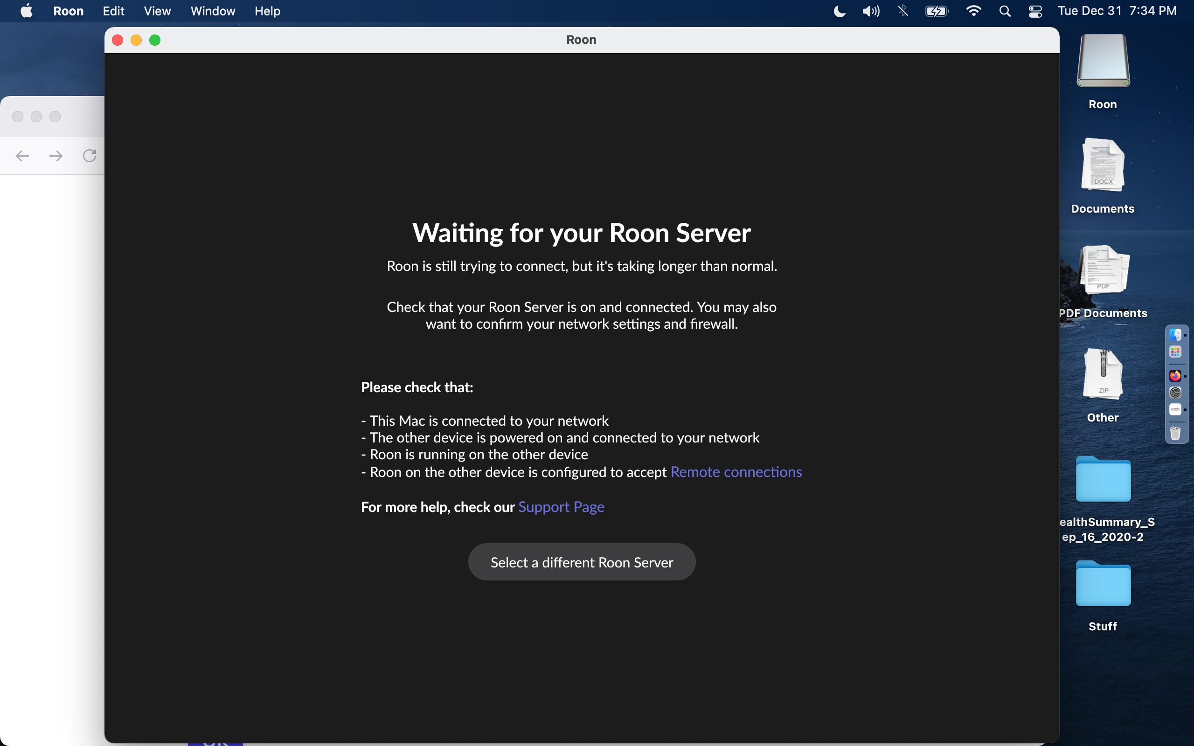Open the Trash in the Dock
The image size is (1194, 746).
coord(1175,434)
